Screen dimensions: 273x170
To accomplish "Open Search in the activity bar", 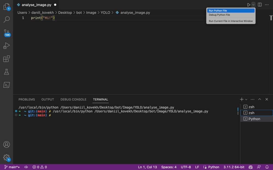I will coord(7,19).
